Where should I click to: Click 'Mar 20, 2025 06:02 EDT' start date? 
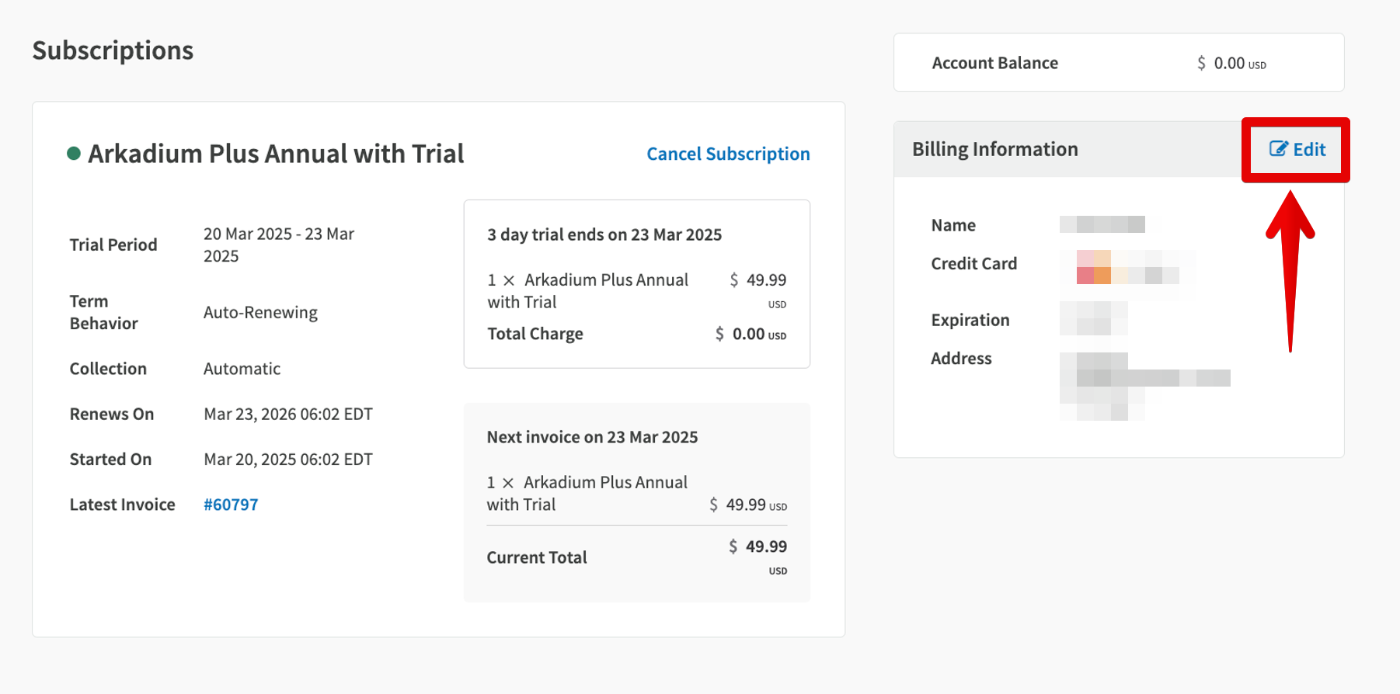288,460
